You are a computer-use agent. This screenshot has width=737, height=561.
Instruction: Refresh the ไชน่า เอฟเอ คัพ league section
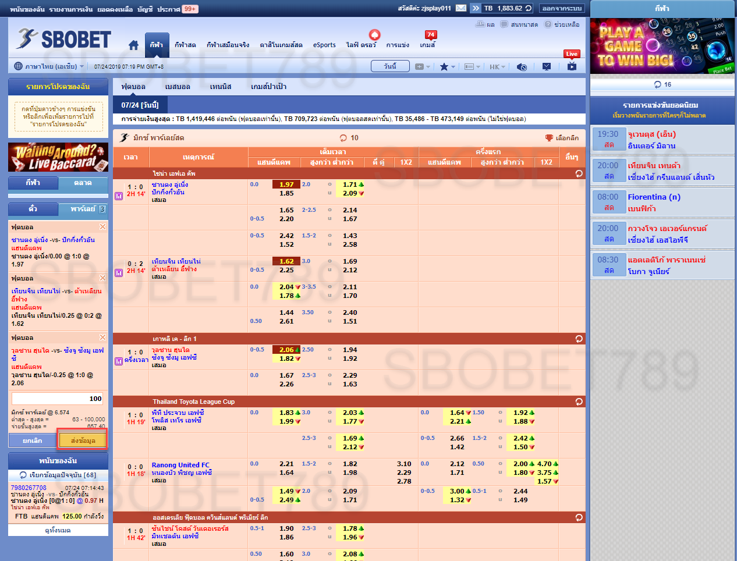[x=579, y=173]
